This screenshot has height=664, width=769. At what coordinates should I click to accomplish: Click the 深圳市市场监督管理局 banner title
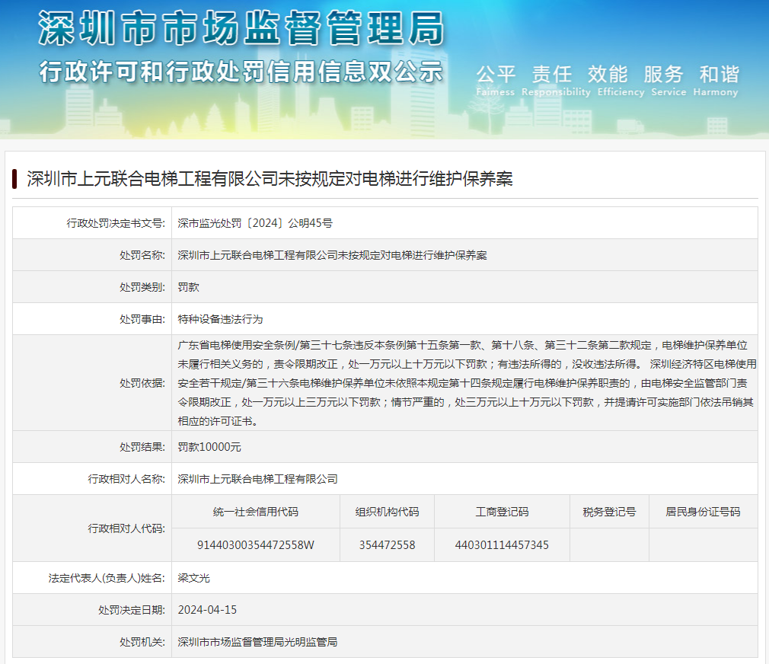point(241,30)
